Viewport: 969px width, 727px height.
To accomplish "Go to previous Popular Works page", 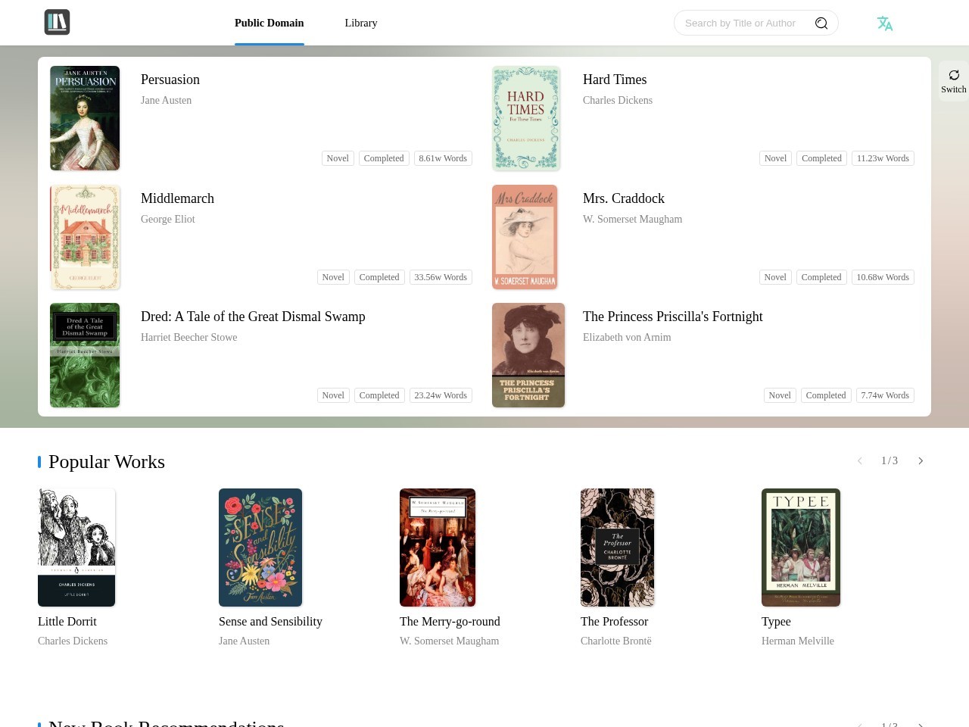I will point(860,460).
